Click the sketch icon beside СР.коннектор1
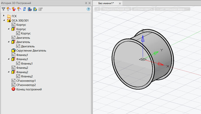 13,81
